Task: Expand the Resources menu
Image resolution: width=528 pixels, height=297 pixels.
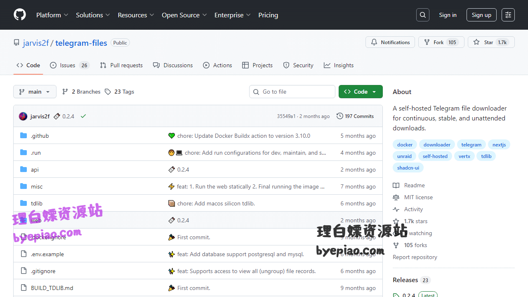Action: point(136,15)
